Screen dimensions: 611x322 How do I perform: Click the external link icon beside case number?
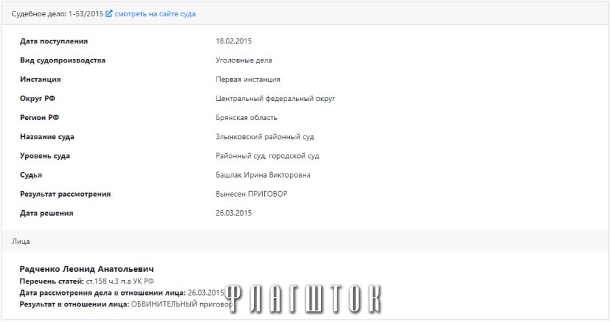click(x=109, y=14)
